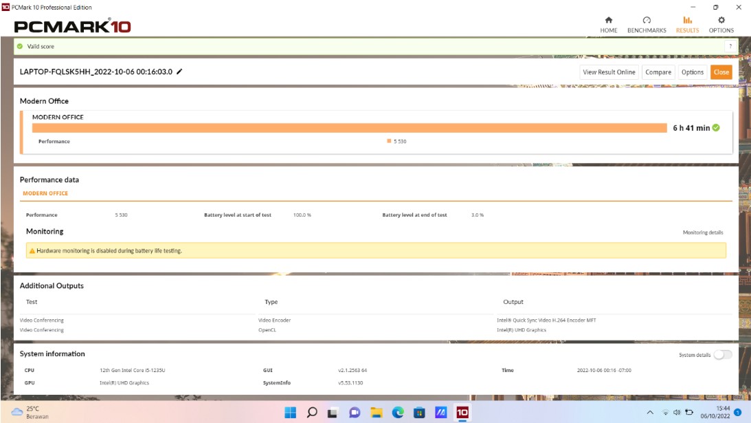Click the green Valid score check icon
Screen dimensions: 751x423
[x=20, y=47]
